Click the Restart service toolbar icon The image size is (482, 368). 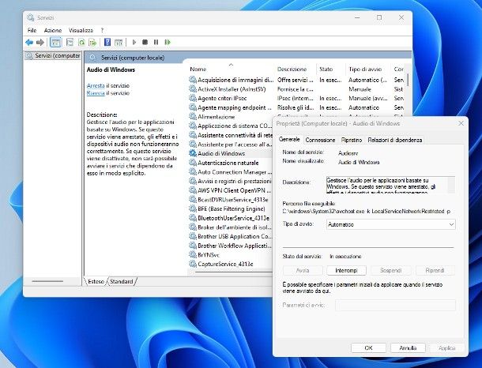coord(168,42)
